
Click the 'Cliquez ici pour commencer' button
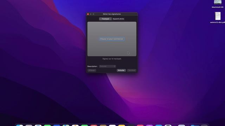tap(112, 39)
